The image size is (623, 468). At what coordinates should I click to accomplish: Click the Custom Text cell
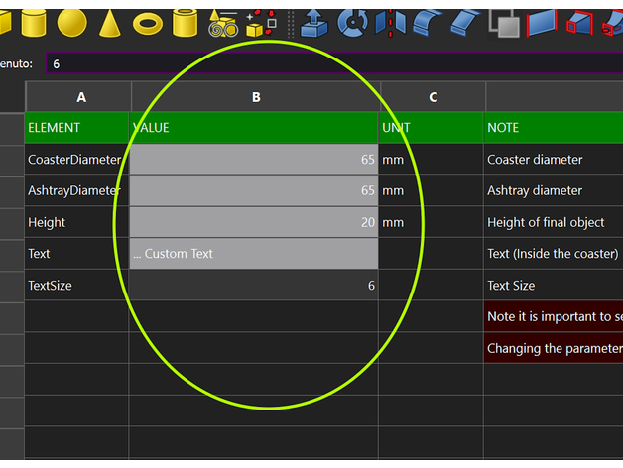pyautogui.click(x=254, y=254)
